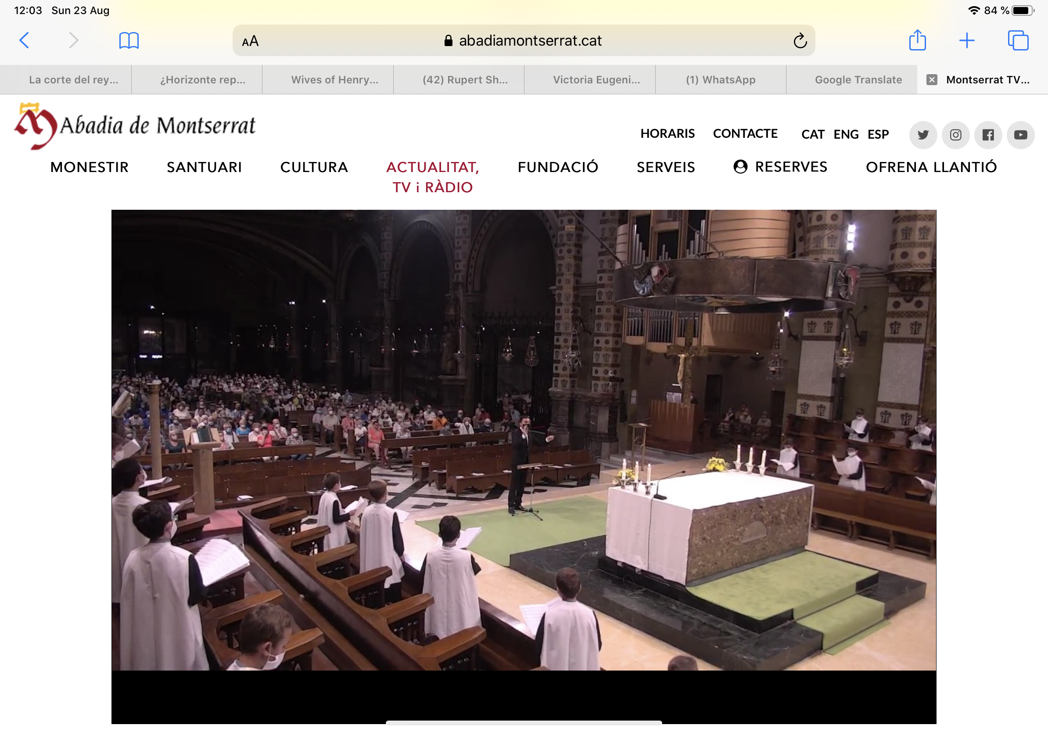Switch language to ENG
This screenshot has height=732, width=1048.
point(846,135)
